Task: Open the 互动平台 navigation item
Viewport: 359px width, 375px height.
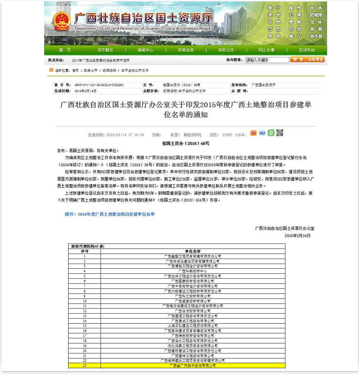Action: pos(307,50)
